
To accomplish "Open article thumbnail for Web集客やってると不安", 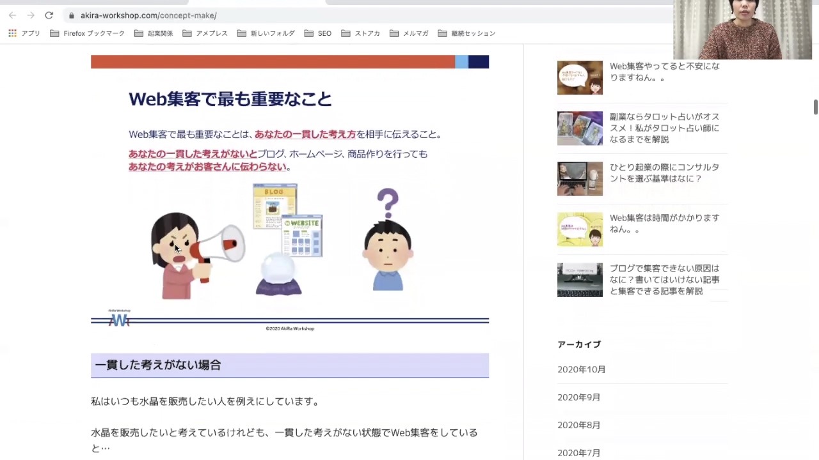I will [x=580, y=78].
